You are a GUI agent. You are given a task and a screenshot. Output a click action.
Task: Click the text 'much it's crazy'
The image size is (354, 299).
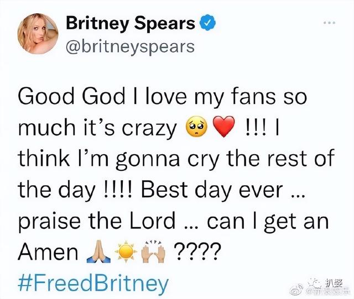point(97,128)
